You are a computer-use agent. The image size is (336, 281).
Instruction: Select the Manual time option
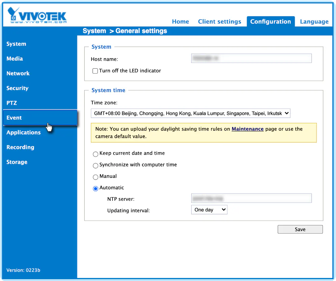coord(95,177)
